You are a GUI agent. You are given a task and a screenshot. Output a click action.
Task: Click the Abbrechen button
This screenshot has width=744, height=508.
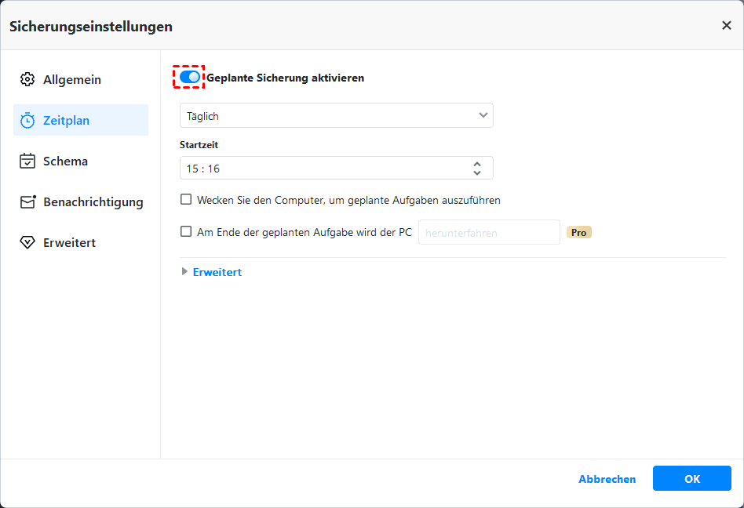(x=607, y=479)
